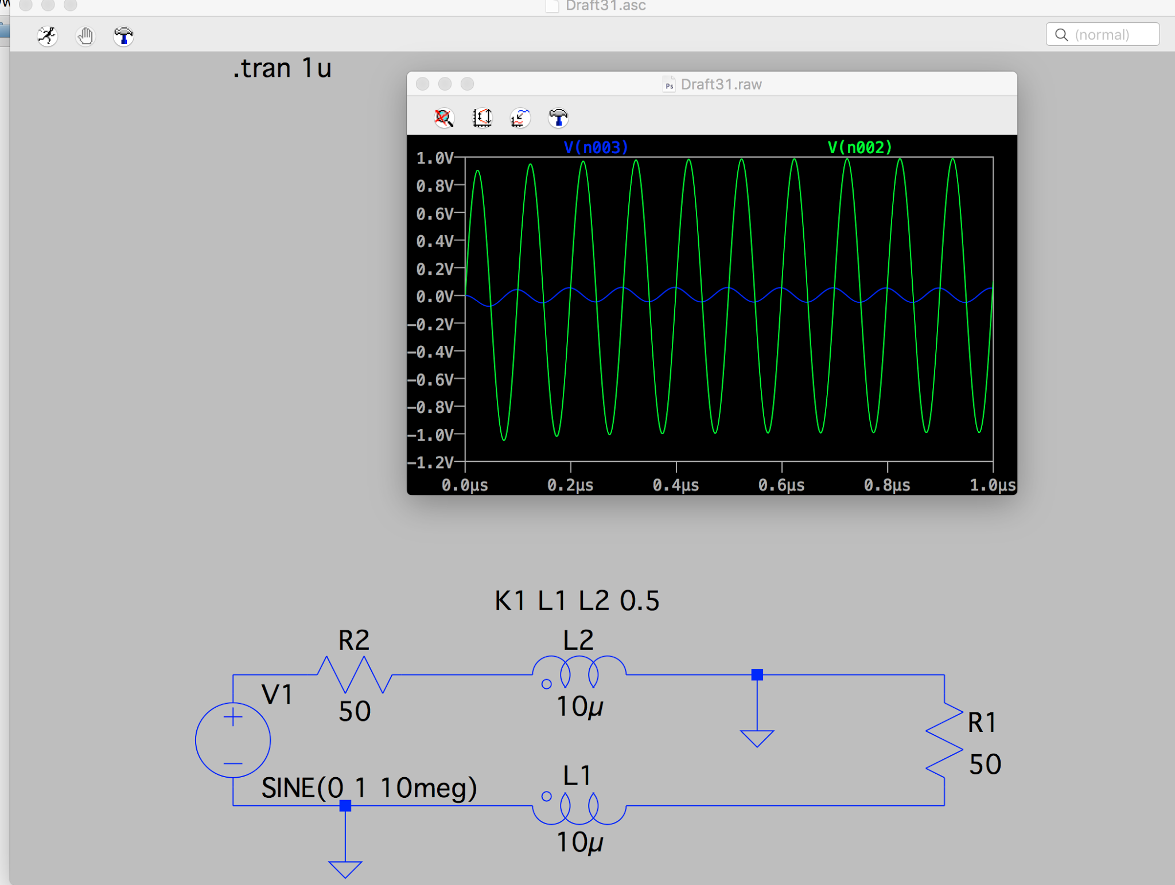The width and height of the screenshot is (1175, 885).
Task: Click the zoom-to-fit icon in the plot window
Action: pos(443,118)
